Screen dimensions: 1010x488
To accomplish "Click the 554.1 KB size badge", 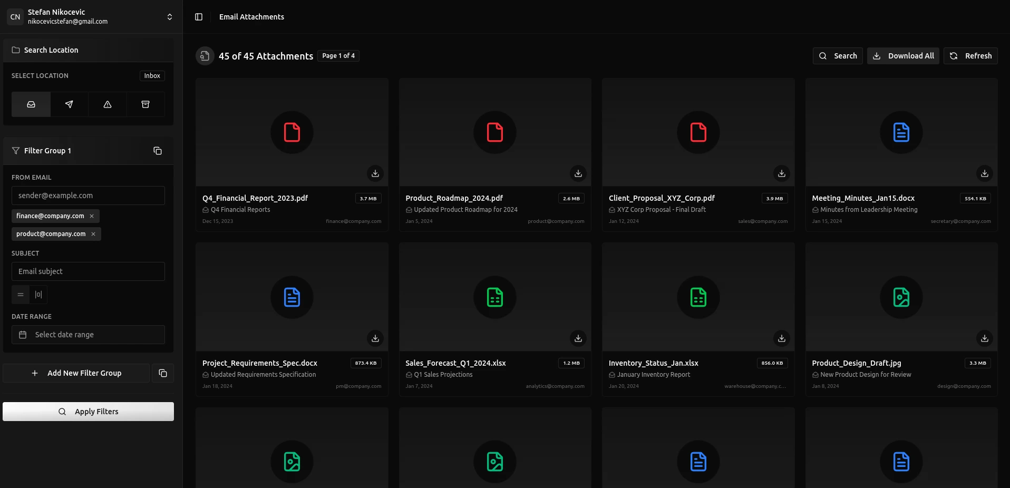I will coord(975,199).
